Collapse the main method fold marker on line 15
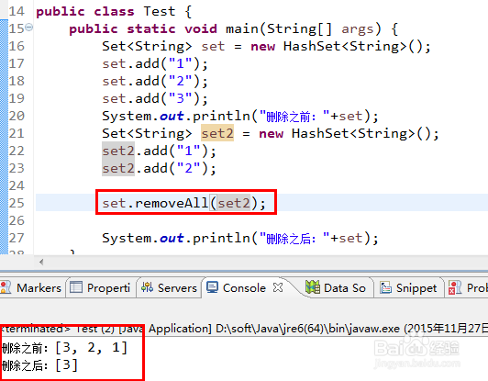This screenshot has height=381, width=488. (x=28, y=28)
